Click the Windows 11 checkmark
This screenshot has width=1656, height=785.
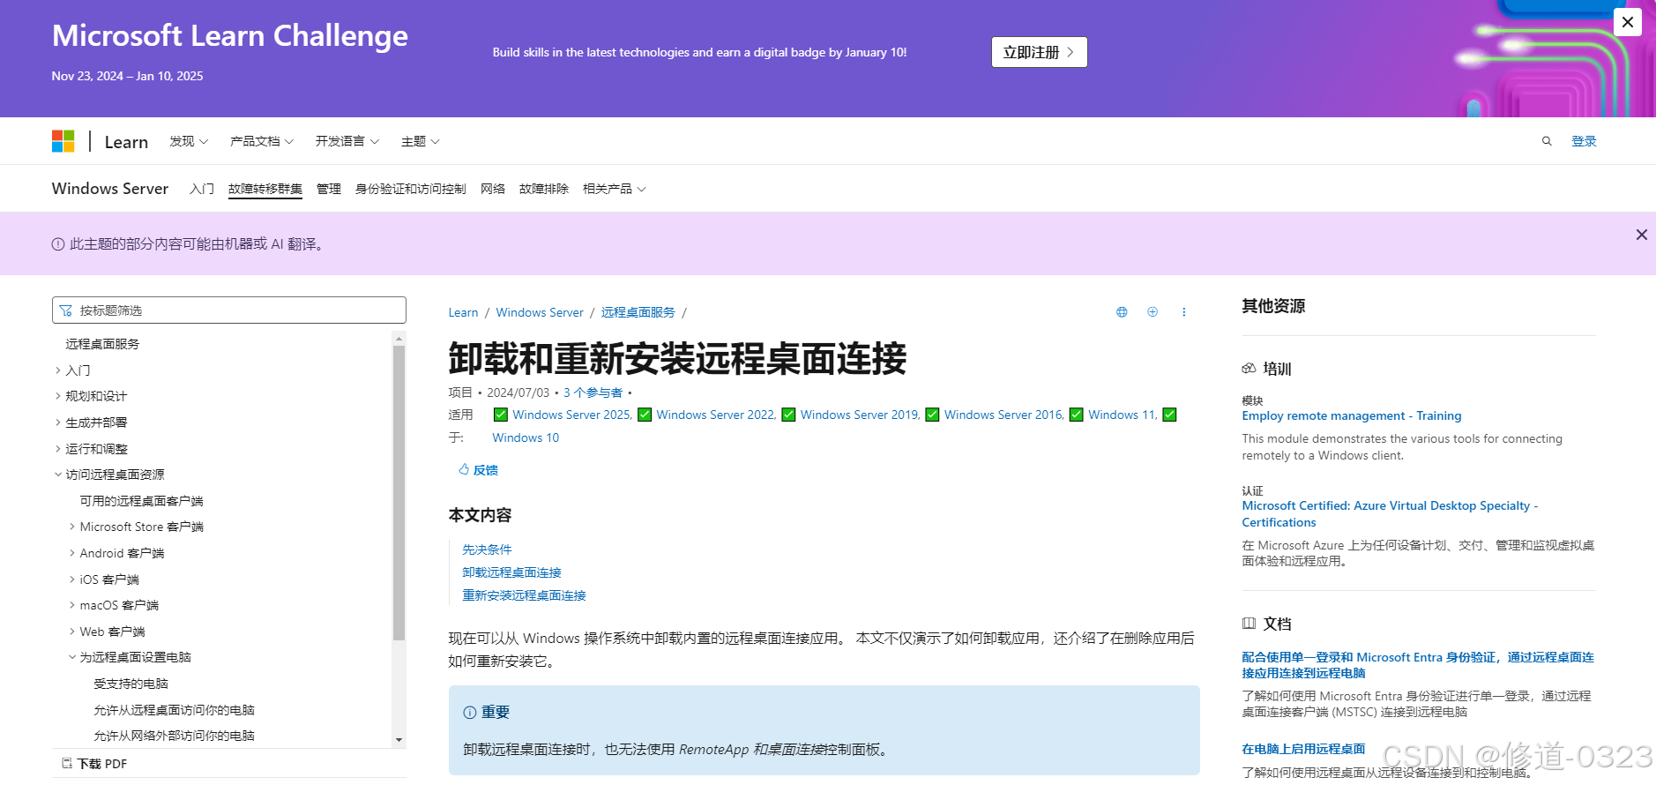[x=1077, y=415]
